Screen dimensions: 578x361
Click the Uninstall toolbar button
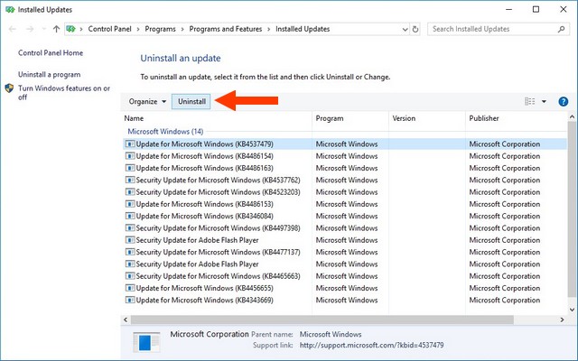pos(191,102)
